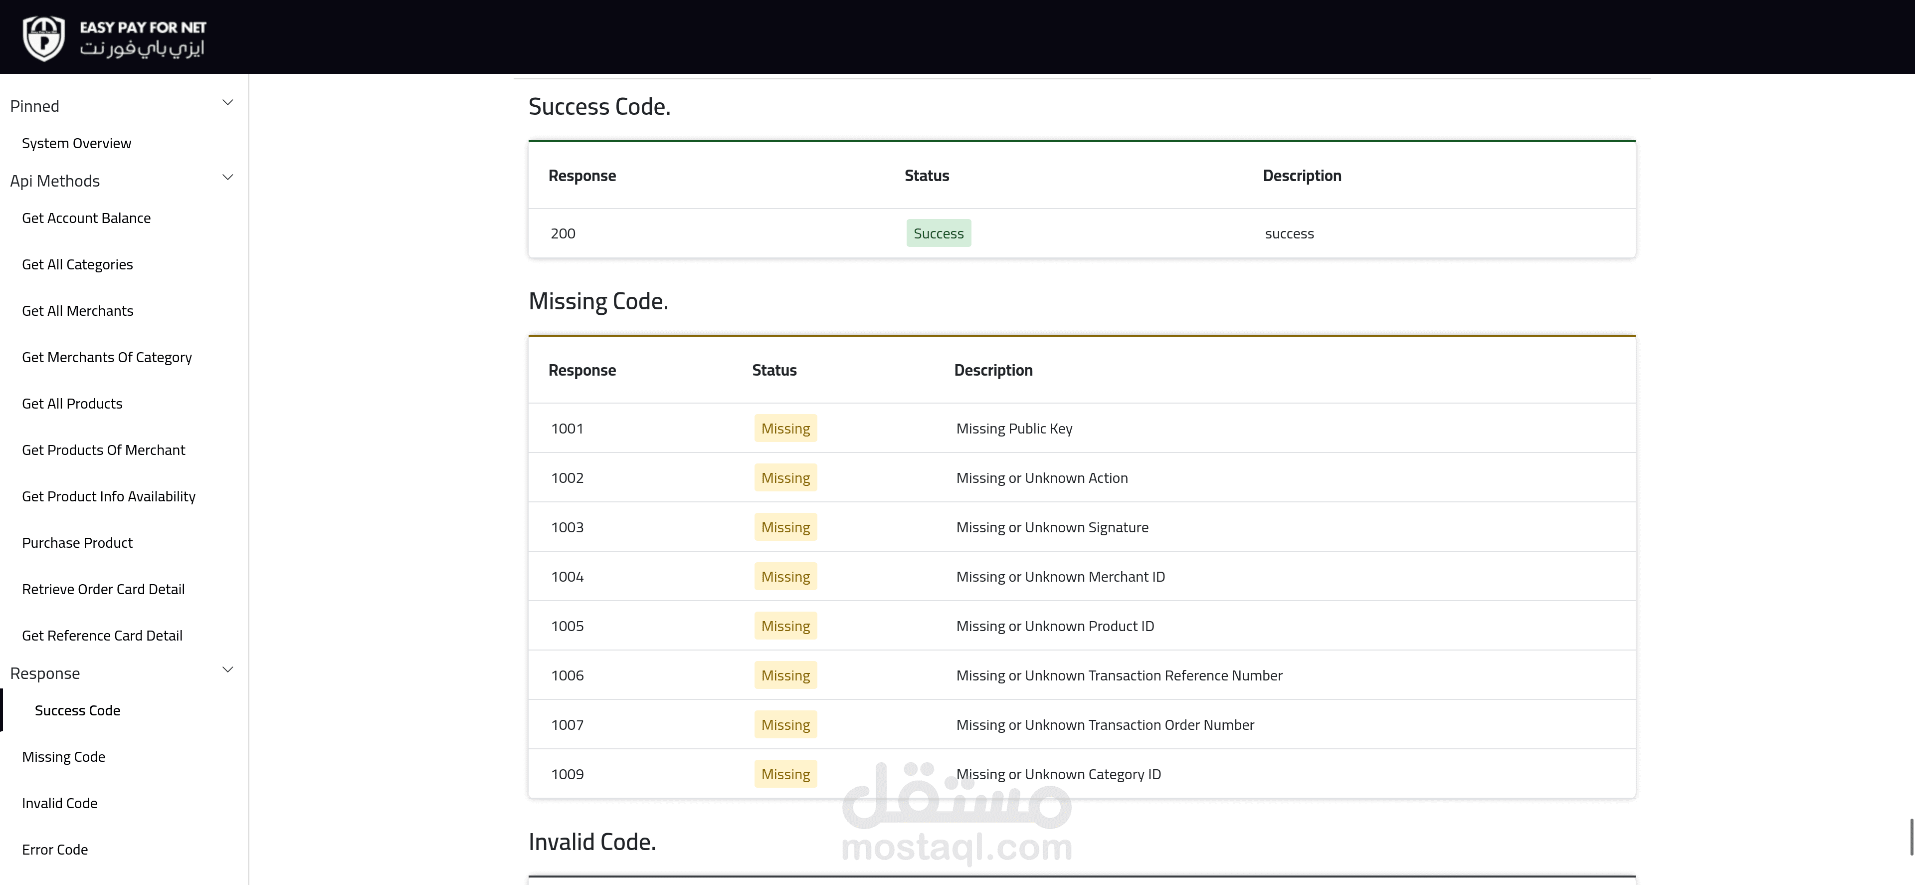
Task: Open Get Account Balance method
Action: (x=86, y=218)
